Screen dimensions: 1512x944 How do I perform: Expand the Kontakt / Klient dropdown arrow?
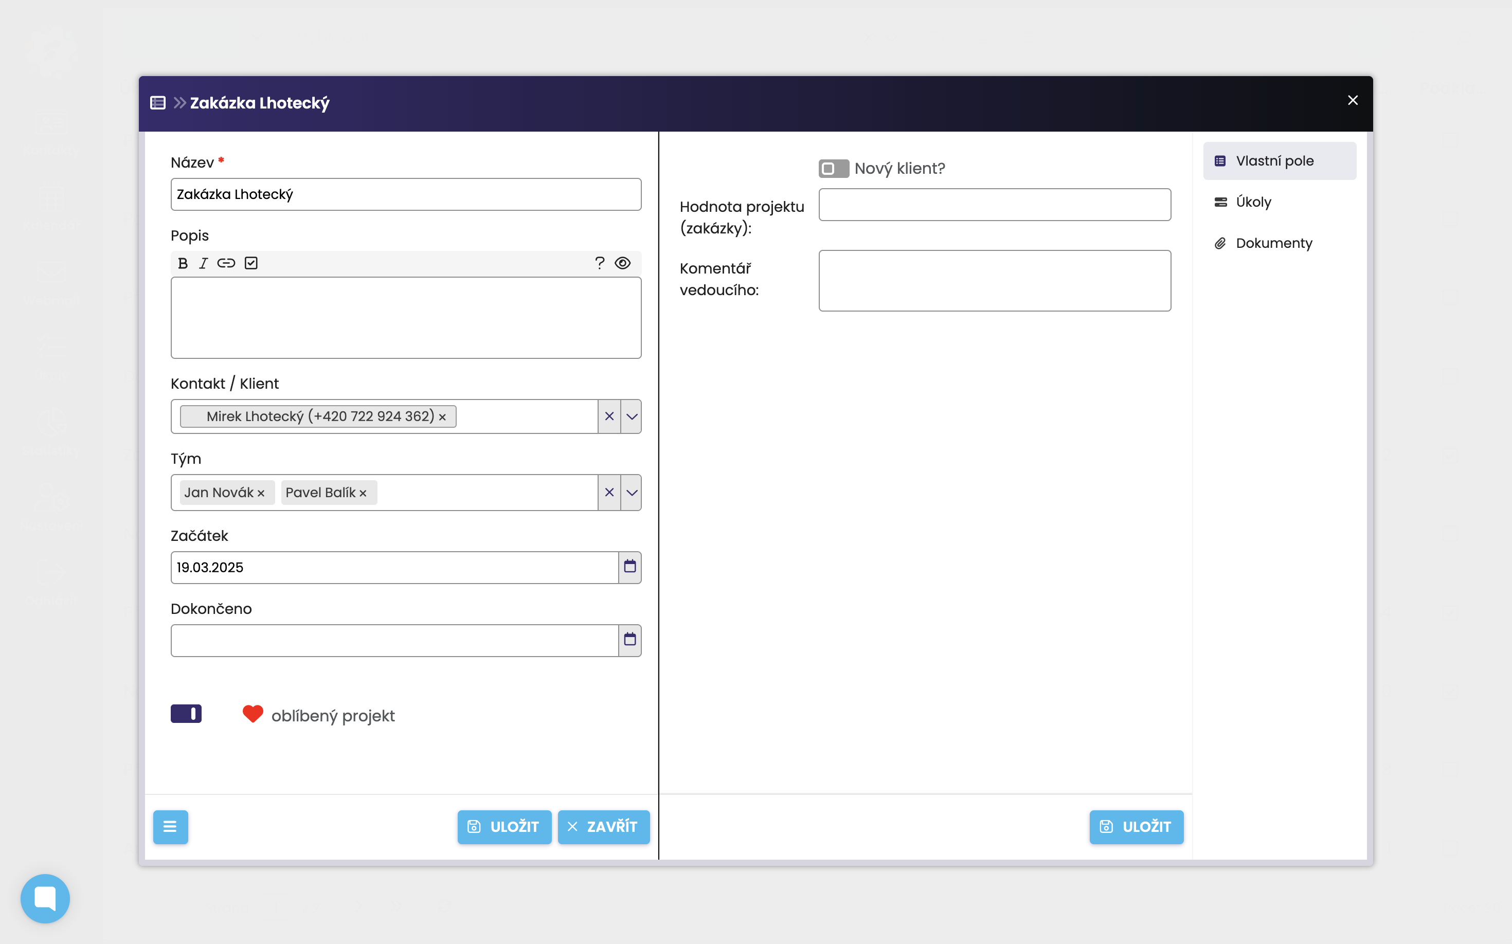click(632, 416)
